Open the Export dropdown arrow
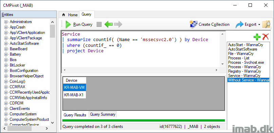 pyautogui.click(x=259, y=25)
